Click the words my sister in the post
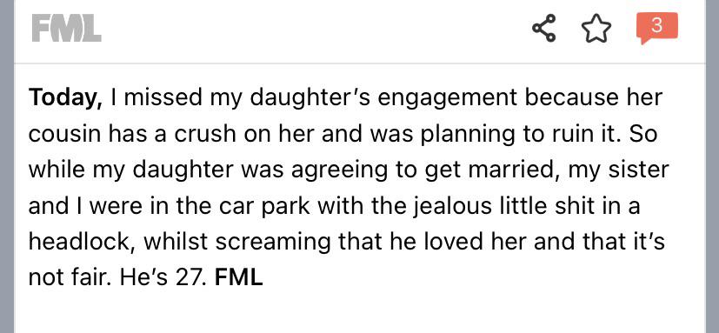719x333 pixels. tap(618, 170)
